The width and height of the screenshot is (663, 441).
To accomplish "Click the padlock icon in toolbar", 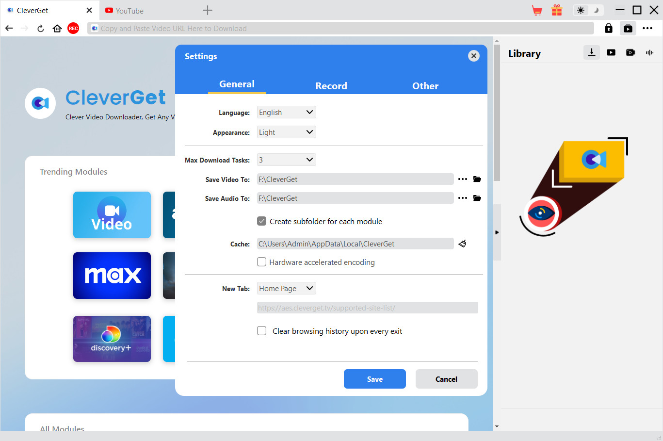I will 609,28.
